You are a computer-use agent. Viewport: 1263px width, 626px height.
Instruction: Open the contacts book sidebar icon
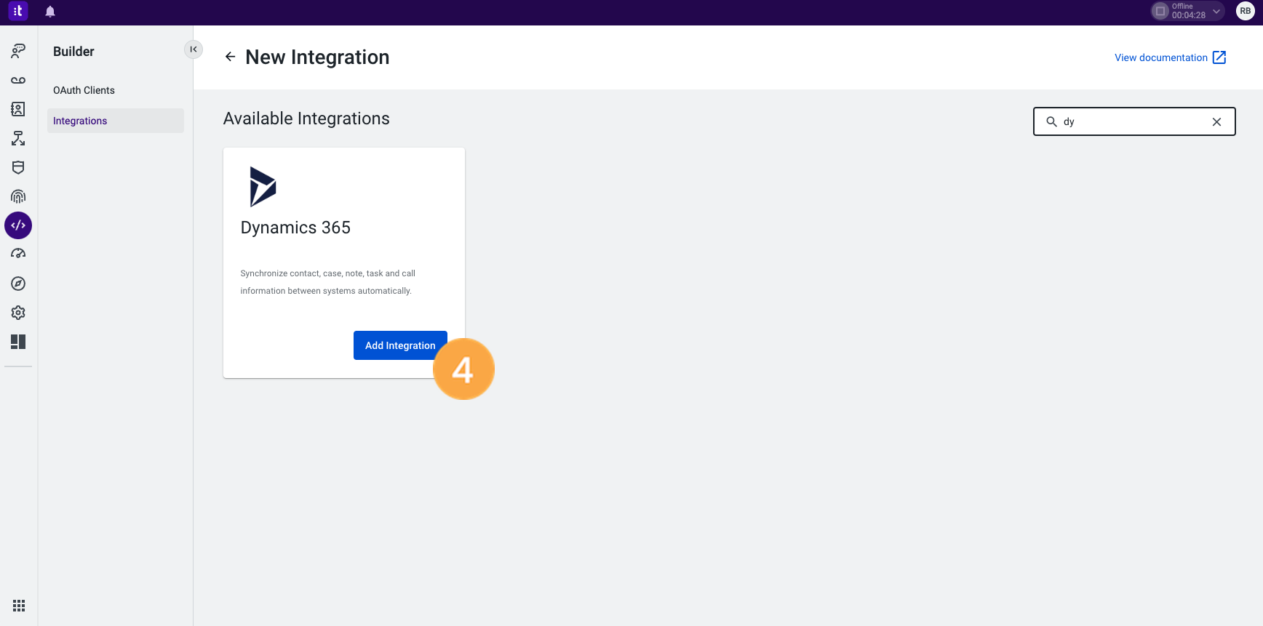[18, 109]
